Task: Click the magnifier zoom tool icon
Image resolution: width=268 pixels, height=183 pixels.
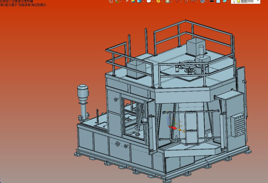Action: 168,1
